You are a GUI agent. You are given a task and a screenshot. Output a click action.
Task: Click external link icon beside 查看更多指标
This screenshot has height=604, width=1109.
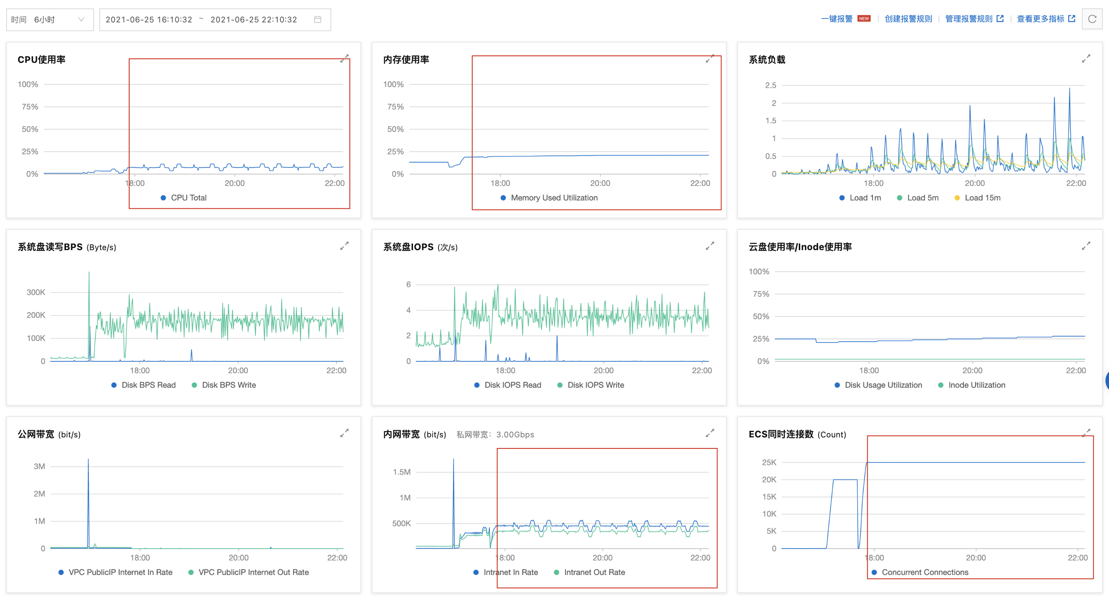coord(1072,18)
